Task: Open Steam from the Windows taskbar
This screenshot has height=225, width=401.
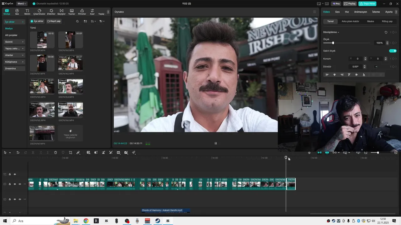Action: (158, 221)
